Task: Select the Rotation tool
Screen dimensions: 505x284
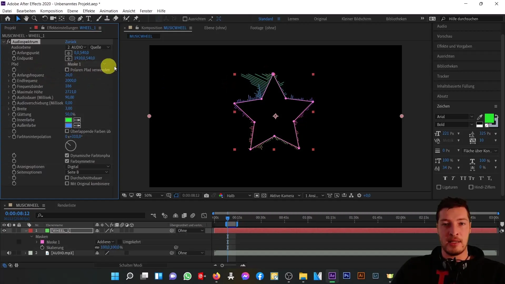Action: (45, 19)
